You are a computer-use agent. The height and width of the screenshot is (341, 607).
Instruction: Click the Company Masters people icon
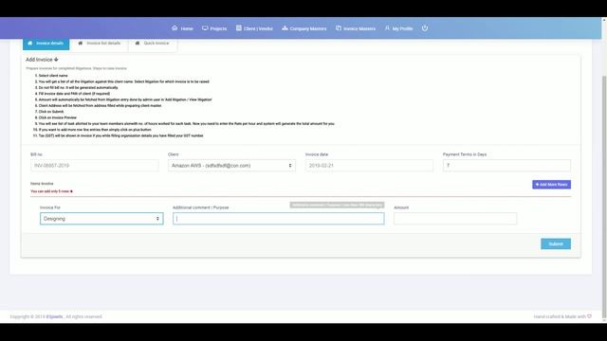(x=285, y=27)
